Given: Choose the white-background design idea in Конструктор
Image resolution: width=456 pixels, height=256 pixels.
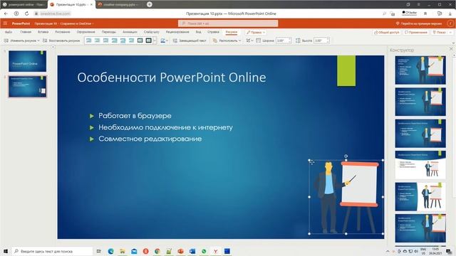Looking at the screenshot, I should click(420, 164).
